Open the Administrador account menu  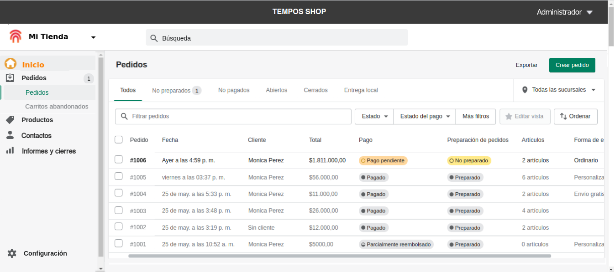[x=564, y=12]
